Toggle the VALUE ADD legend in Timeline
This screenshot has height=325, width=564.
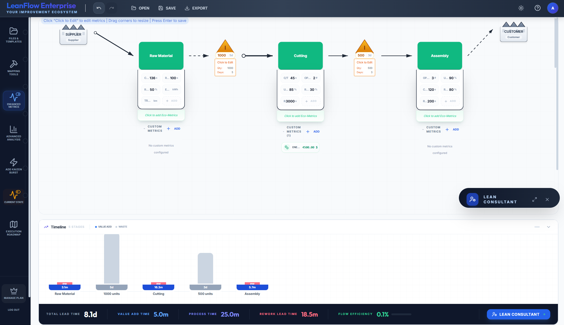pos(103,227)
